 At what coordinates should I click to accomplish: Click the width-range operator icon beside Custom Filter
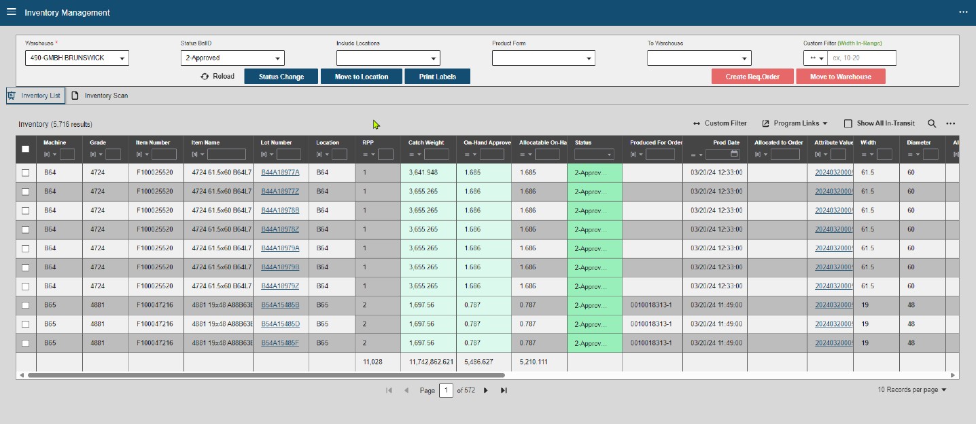click(816, 58)
